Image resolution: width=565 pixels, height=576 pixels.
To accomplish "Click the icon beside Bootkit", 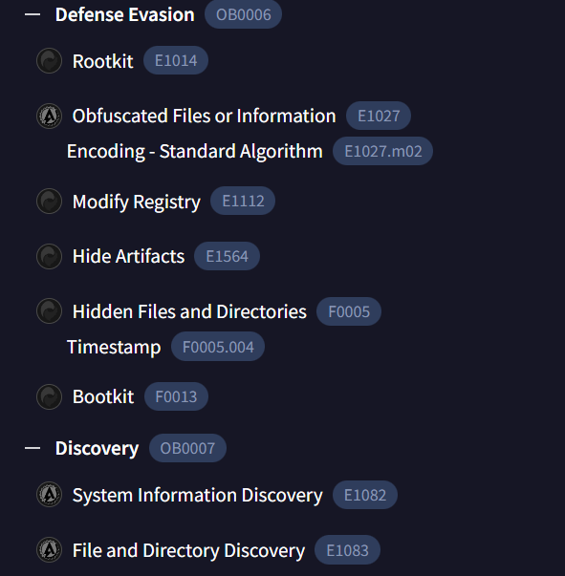I will [50, 396].
